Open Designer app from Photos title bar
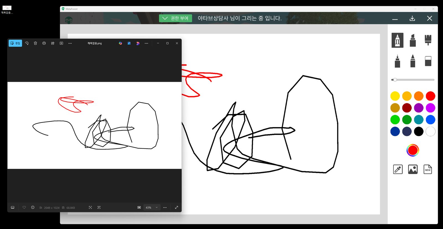This screenshot has height=229, width=443. tap(129, 43)
